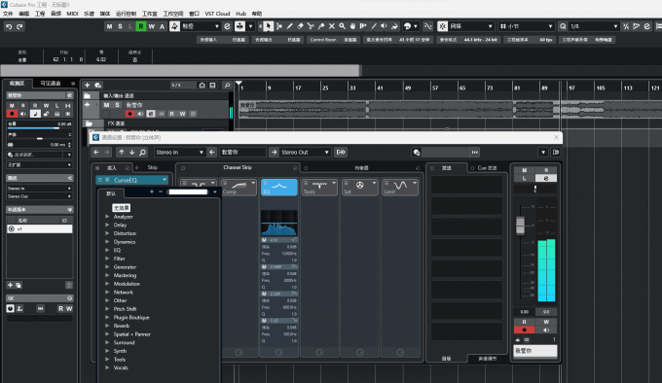662x383 pixels.
Task: Toggle global Write automation W in toolbar
Action: pos(151,26)
